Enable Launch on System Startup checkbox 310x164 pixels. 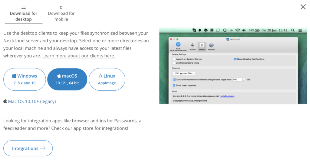174,59
